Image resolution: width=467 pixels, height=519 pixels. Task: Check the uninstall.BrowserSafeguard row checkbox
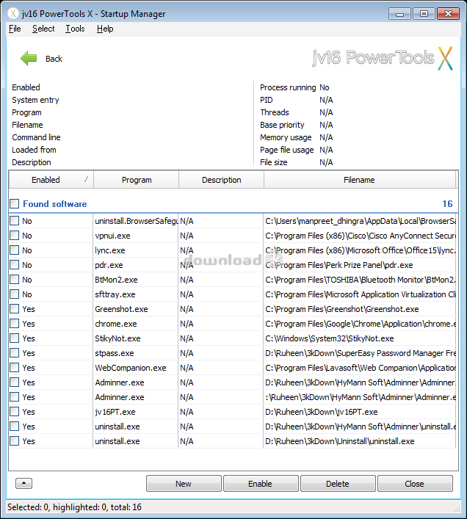[x=14, y=221]
